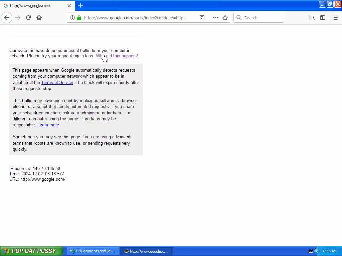Click the 6:15 AM clock
This screenshot has width=342, height=256.
click(x=330, y=251)
